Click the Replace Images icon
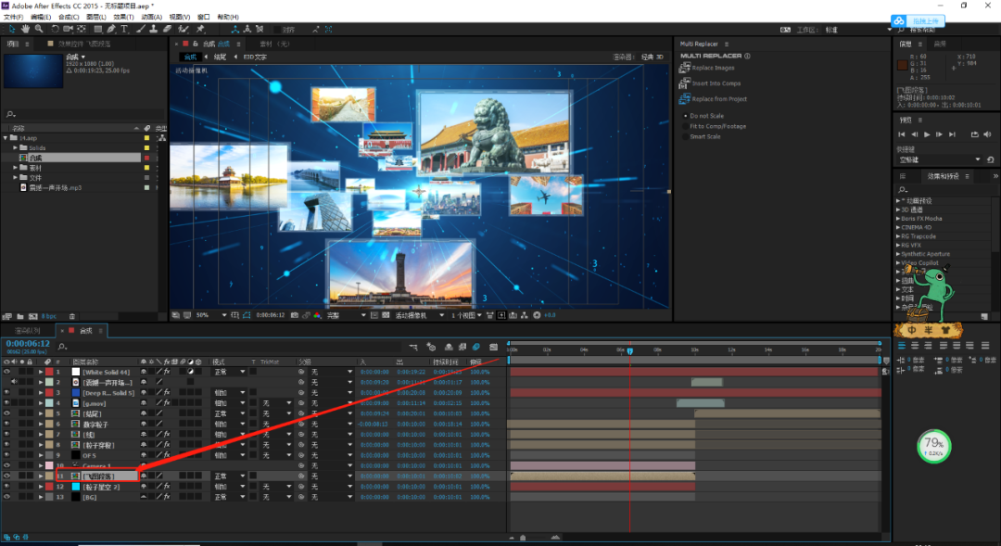The width and height of the screenshot is (1001, 546). coord(687,68)
